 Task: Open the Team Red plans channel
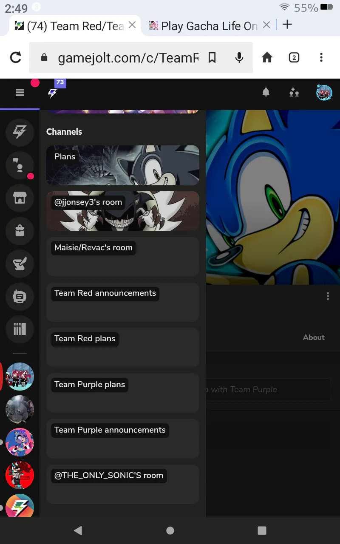(123, 347)
